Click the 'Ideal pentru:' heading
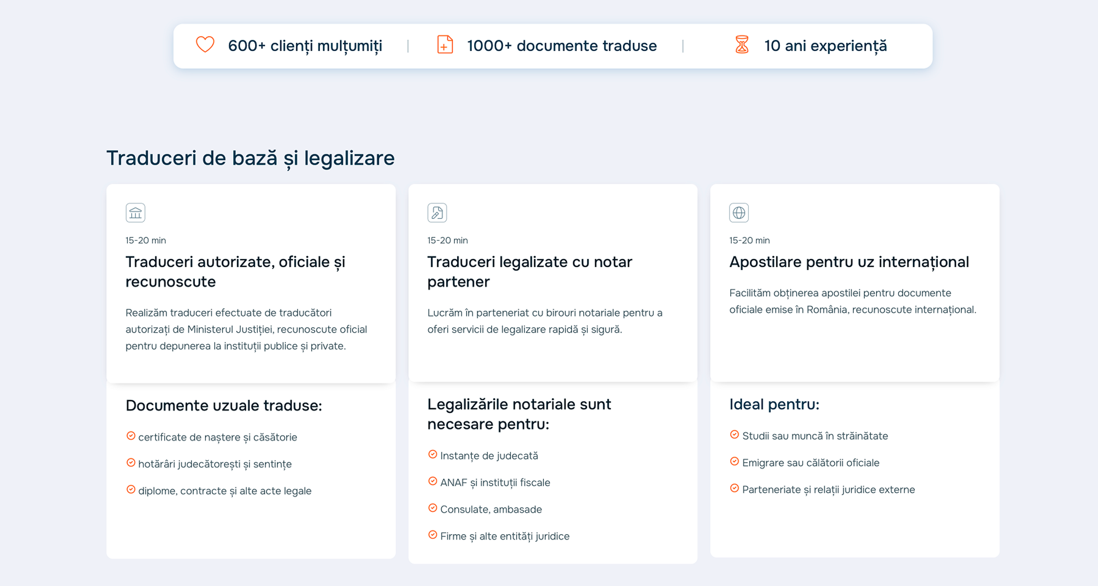This screenshot has width=1098, height=586. point(774,405)
